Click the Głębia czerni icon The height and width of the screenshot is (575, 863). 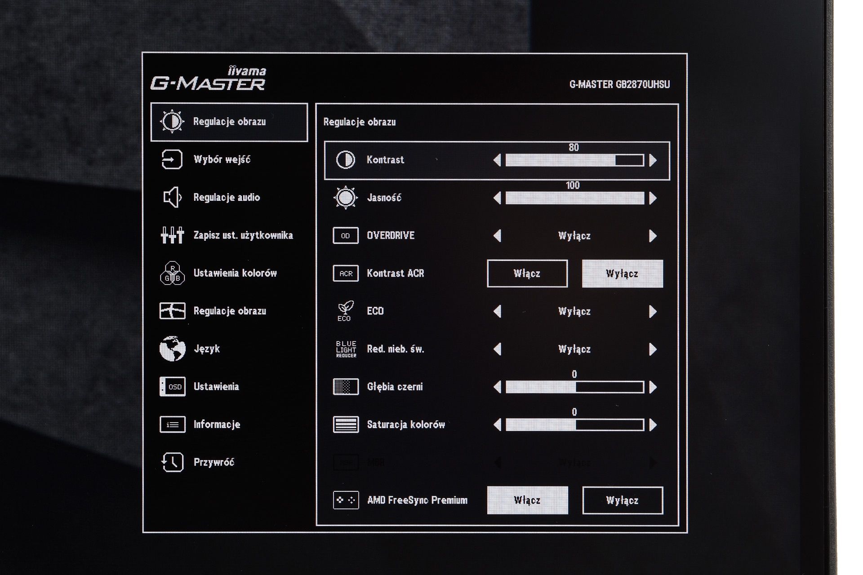point(345,387)
